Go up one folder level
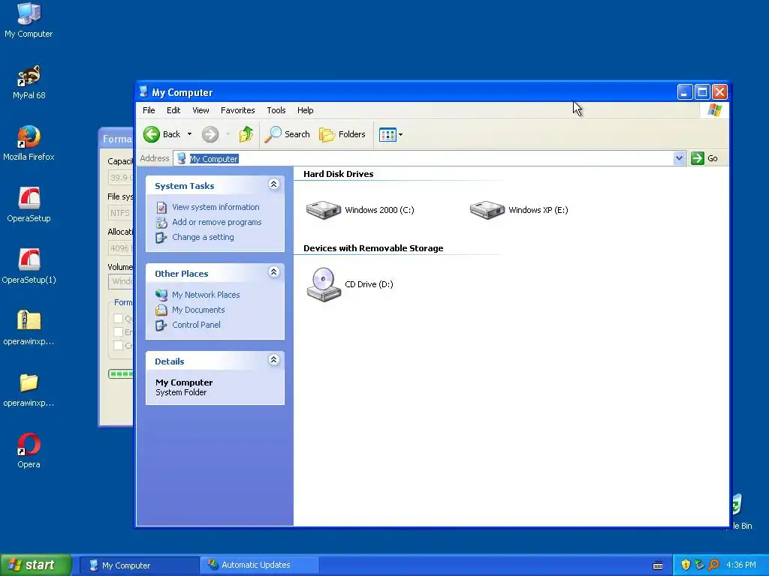 click(x=246, y=134)
